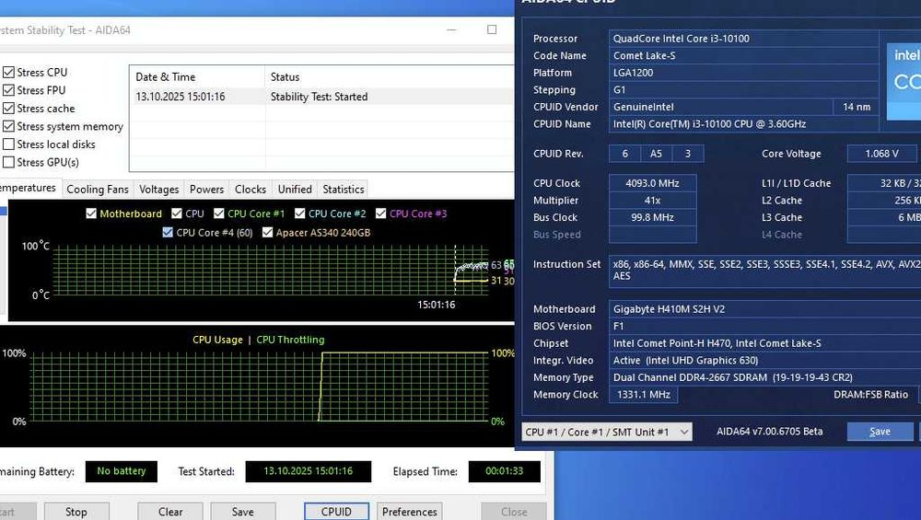Viewport: 921px width, 520px height.
Task: Click the CPUID Name value field
Action: [x=743, y=124]
